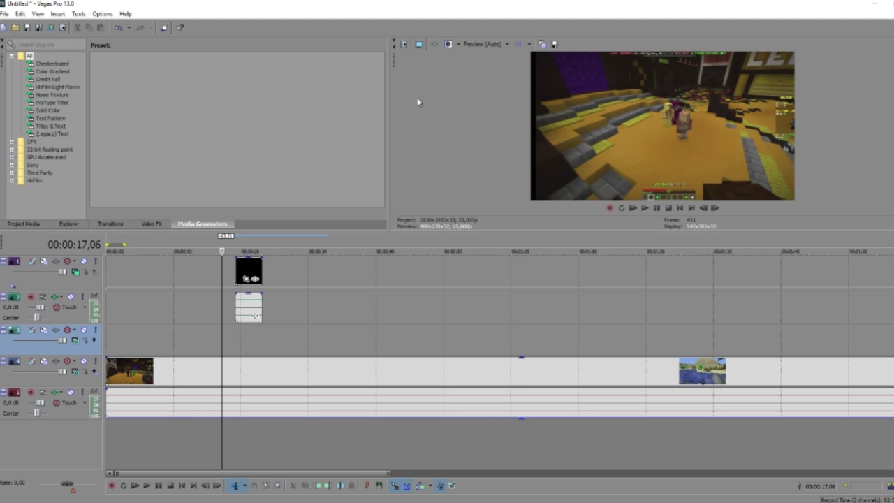Viewport: 894px width, 503px height.
Task: Click Play From Start in timeline transport
Action: pyautogui.click(x=135, y=486)
